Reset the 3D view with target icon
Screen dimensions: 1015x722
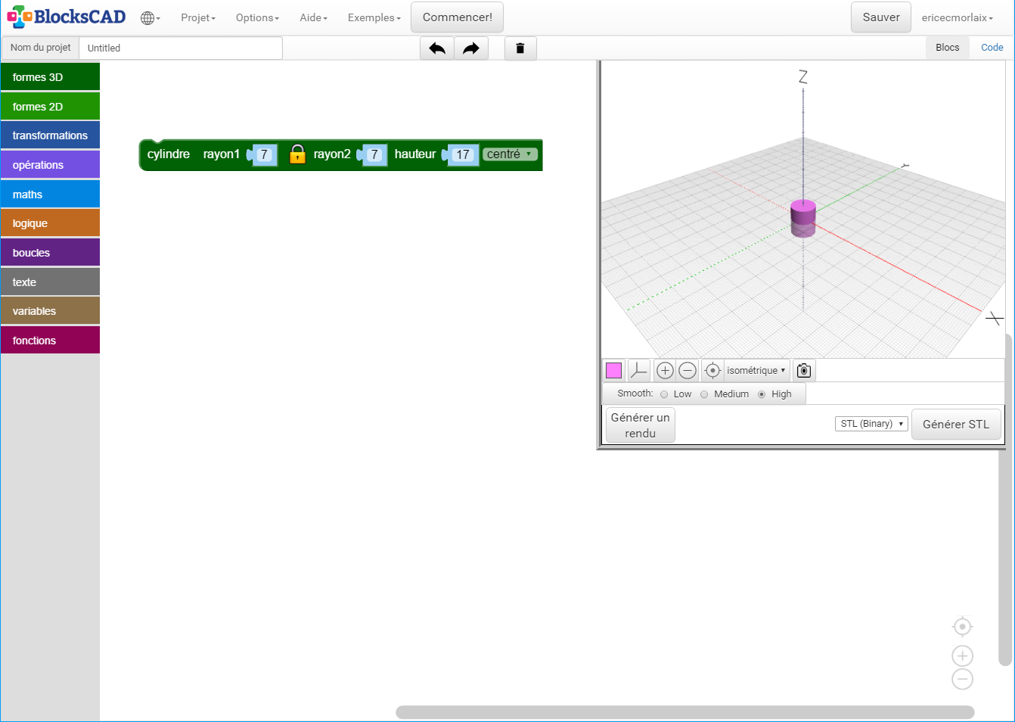pos(712,370)
